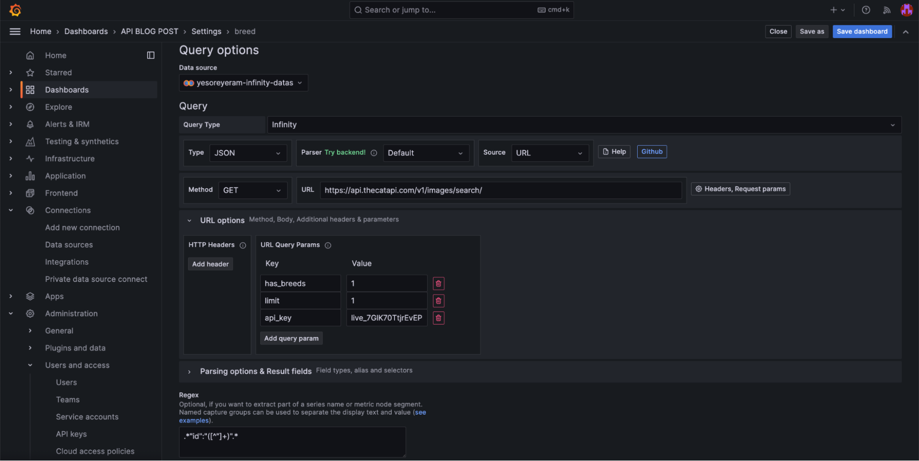919x461 pixels.
Task: Click inside the Regex input field
Action: [x=292, y=441]
